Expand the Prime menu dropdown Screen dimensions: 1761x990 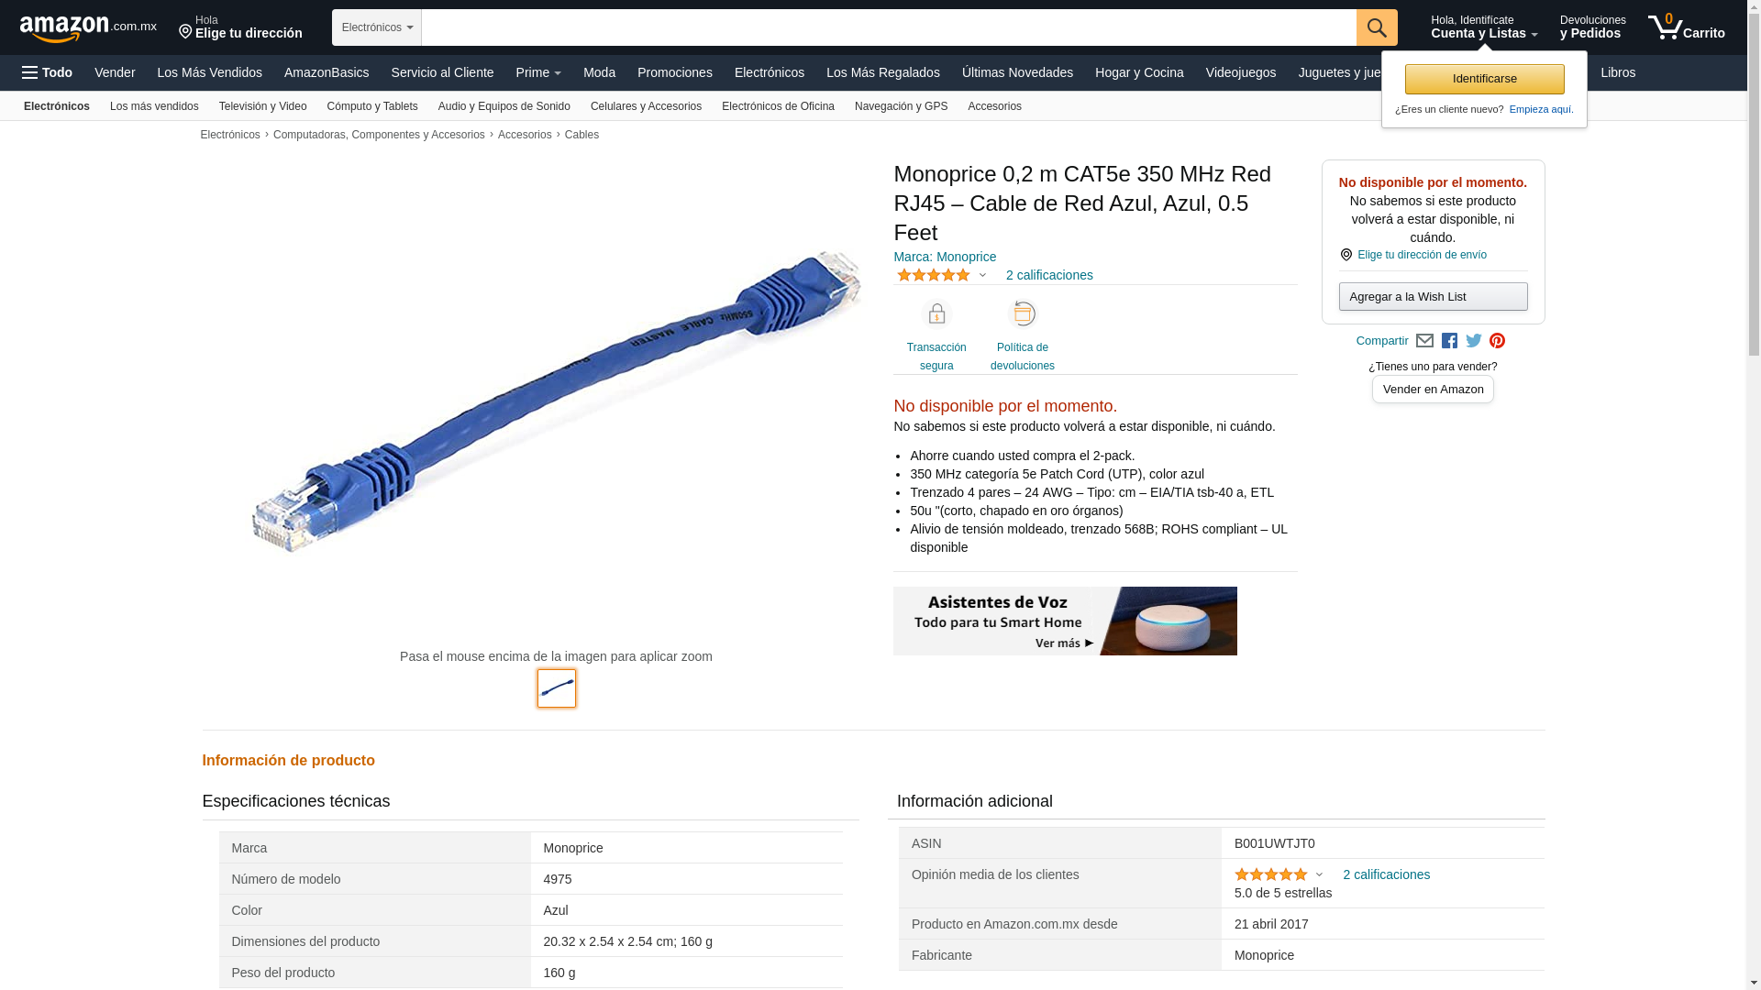pos(538,72)
